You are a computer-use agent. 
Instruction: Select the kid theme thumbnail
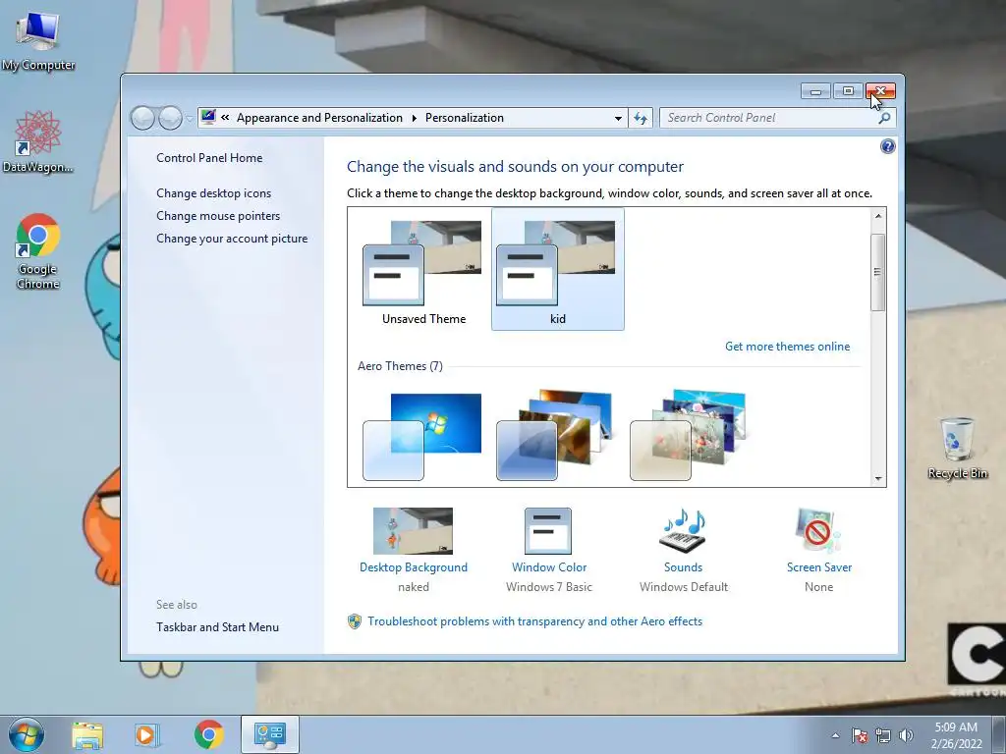[x=558, y=270]
